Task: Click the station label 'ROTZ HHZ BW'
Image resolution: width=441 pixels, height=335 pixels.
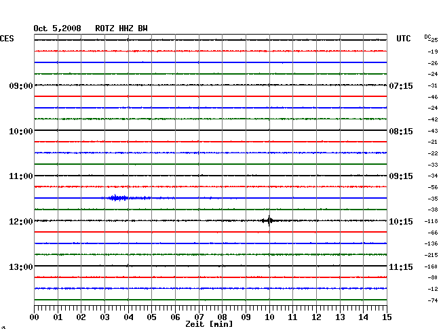Action: pos(121,28)
